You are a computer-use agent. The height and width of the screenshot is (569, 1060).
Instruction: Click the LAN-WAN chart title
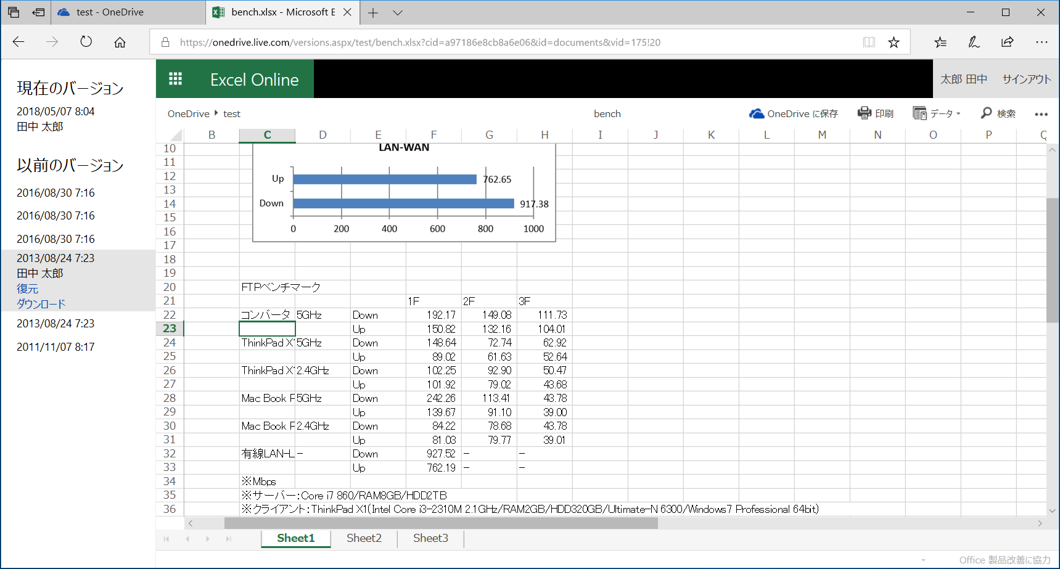click(404, 147)
